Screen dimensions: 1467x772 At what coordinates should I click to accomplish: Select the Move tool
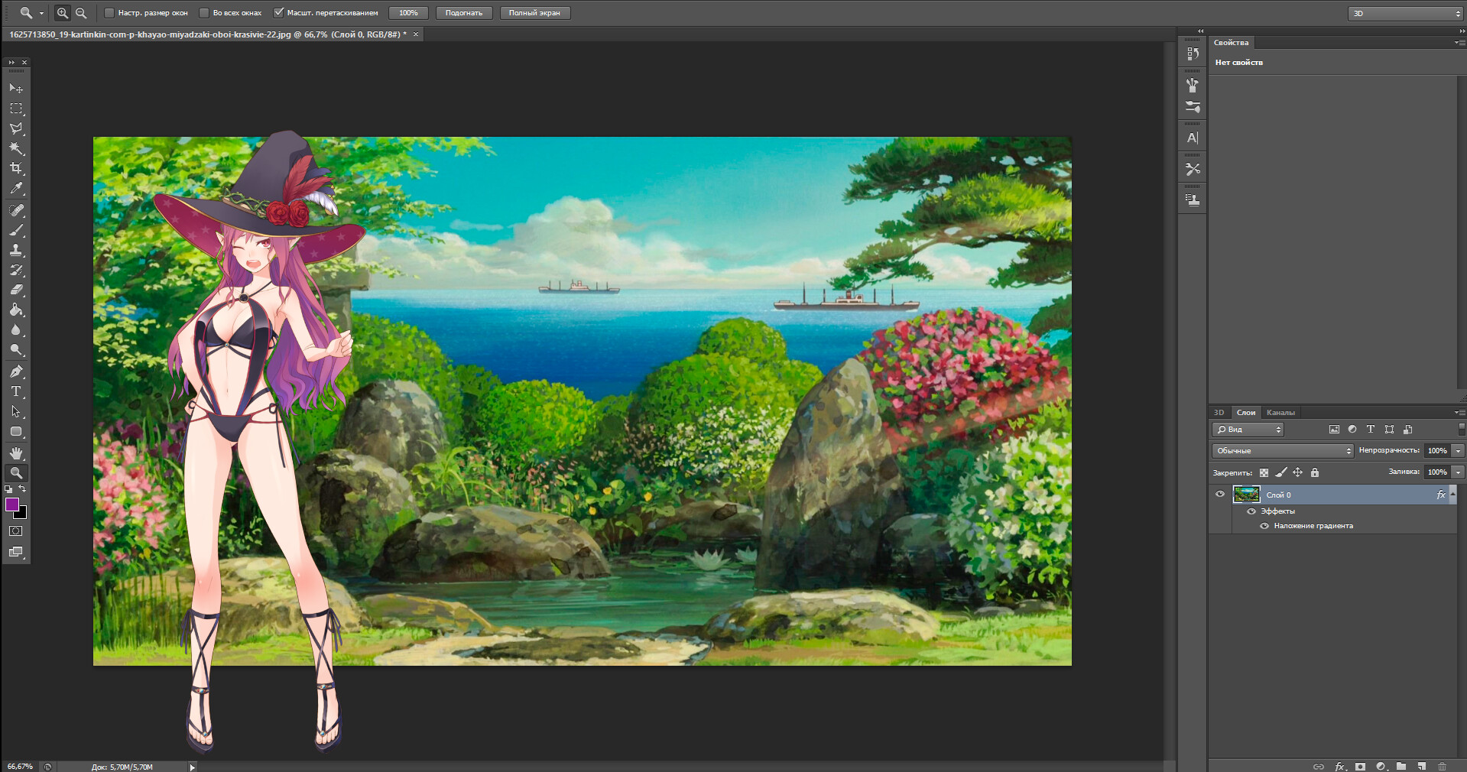[16, 88]
